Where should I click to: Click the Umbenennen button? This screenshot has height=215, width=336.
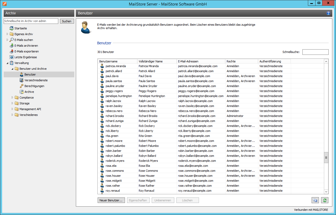click(x=163, y=200)
